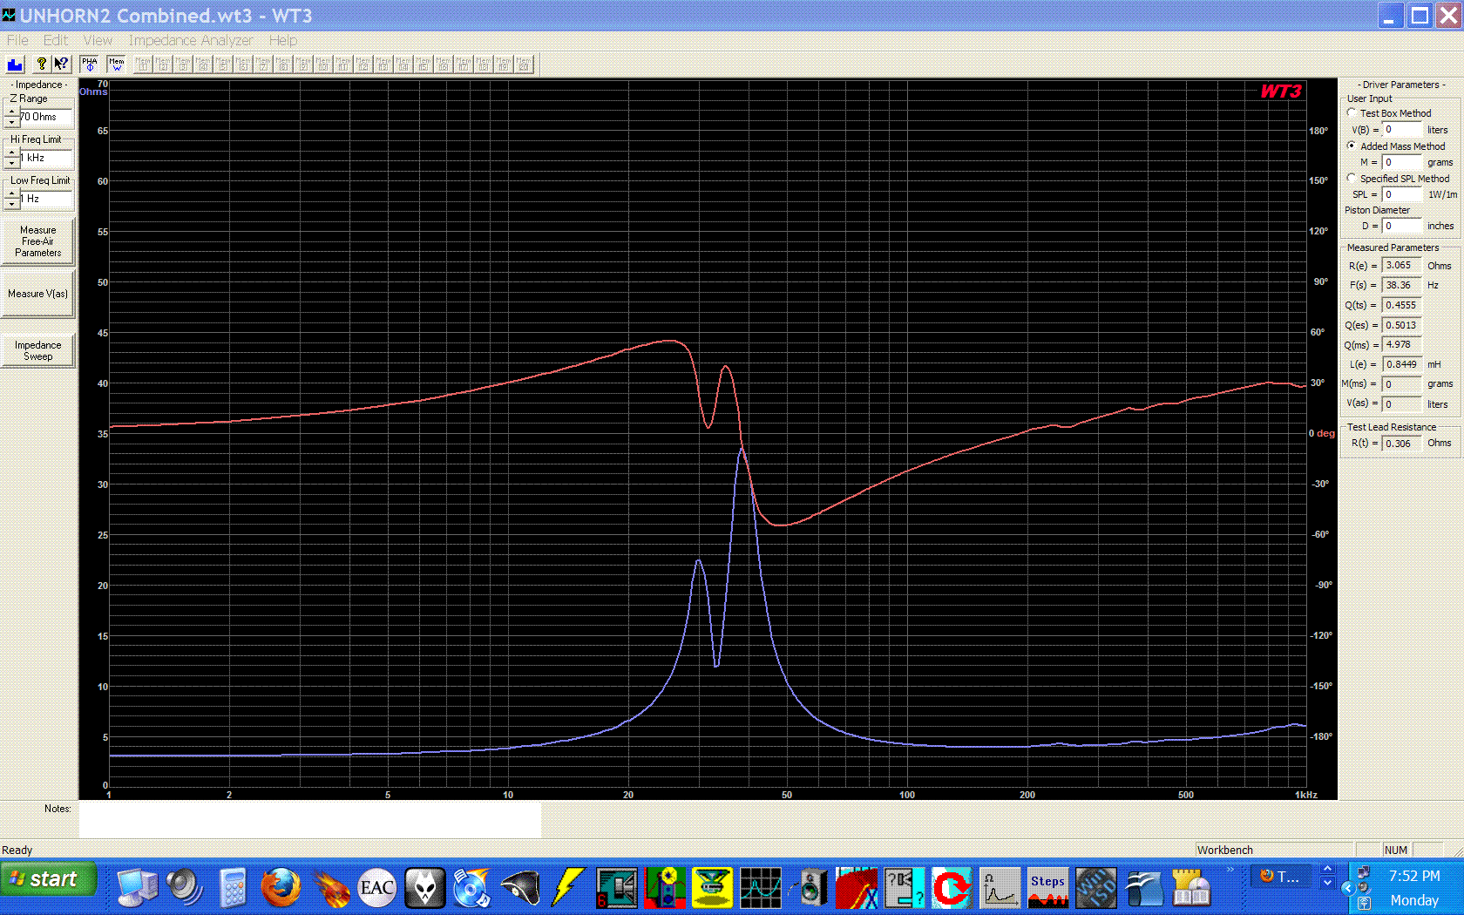Viewport: 1464px width, 915px height.
Task: Click the Z Range 70 Ohms field
Action: pyautogui.click(x=46, y=117)
